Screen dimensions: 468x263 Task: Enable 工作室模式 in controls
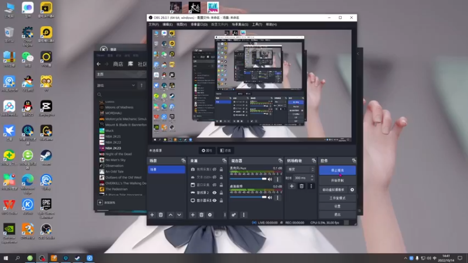coord(338,198)
